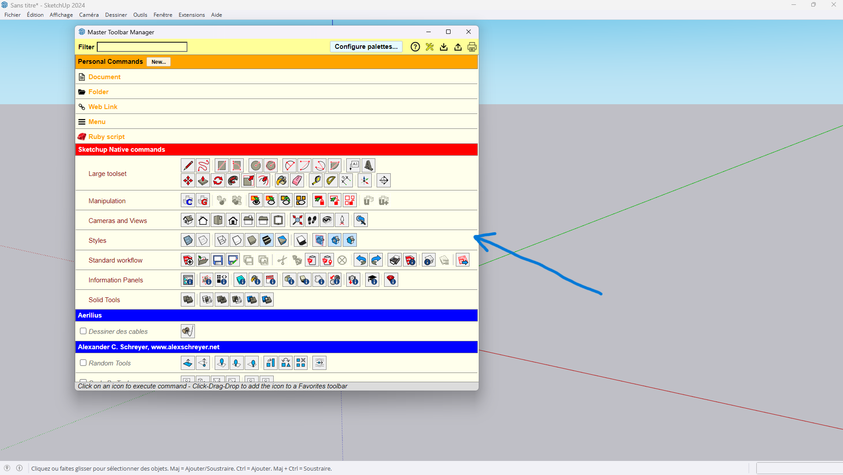Click the Ruby script command entry
This screenshot has height=475, width=843.
point(106,137)
